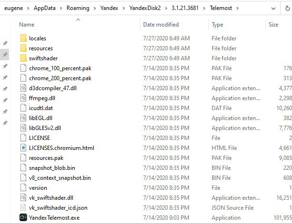The image size is (292, 223).
Task: Sort by the Date modified column header
Action: pyautogui.click(x=161, y=25)
